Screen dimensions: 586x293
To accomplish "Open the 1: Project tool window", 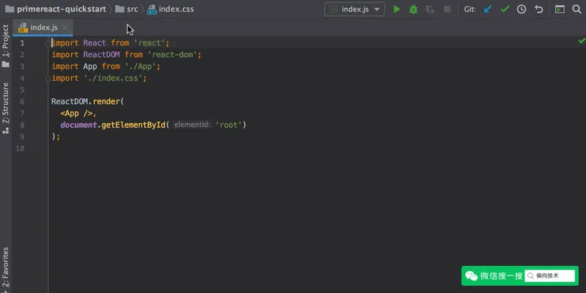I will (6, 45).
